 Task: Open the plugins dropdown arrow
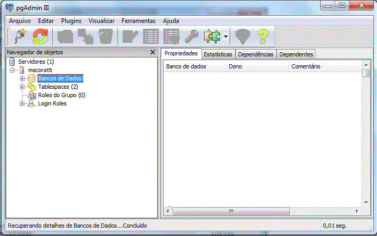coord(226,37)
